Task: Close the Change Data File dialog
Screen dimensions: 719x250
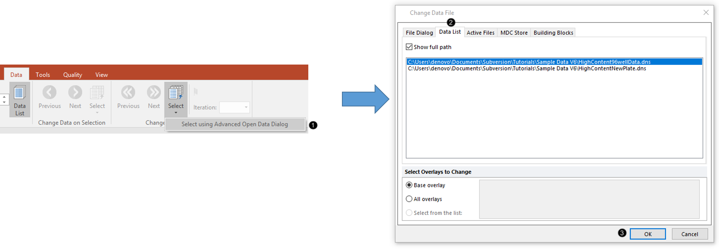Action: (706, 13)
